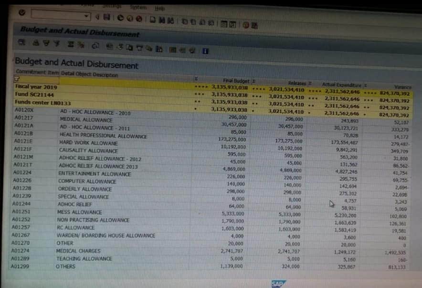The width and height of the screenshot is (422, 288).
Task: Go to the first page icon
Action: [x=185, y=21]
